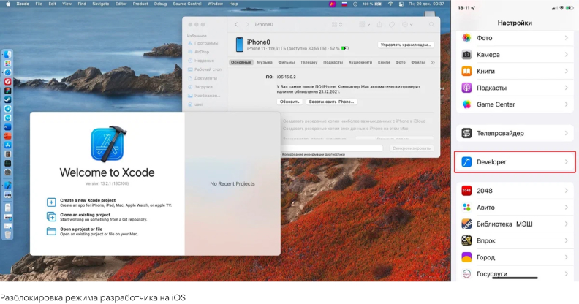Click the iPhone0 device image in Finder
579x304 pixels.
[x=240, y=45]
